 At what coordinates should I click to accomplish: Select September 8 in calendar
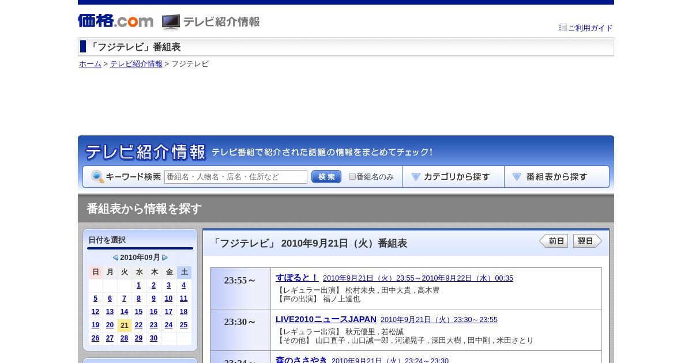139,298
